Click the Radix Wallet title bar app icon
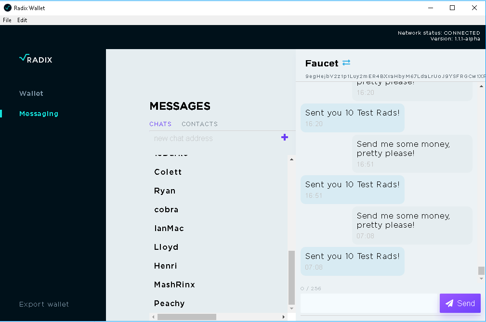The width and height of the screenshot is (486, 322). tap(8, 8)
